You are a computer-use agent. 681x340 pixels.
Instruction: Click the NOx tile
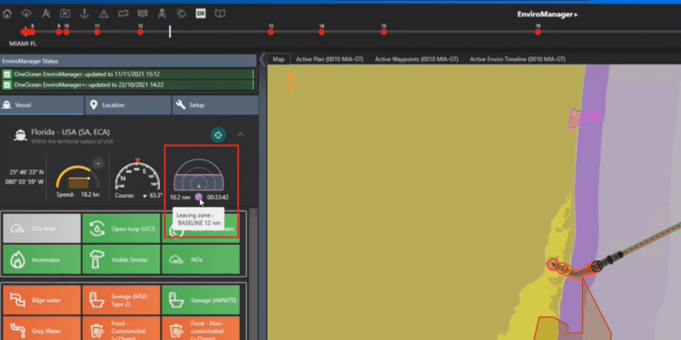click(201, 259)
